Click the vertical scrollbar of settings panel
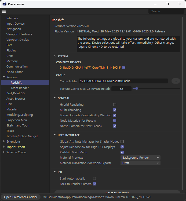186x201 pixels. pos(182,103)
